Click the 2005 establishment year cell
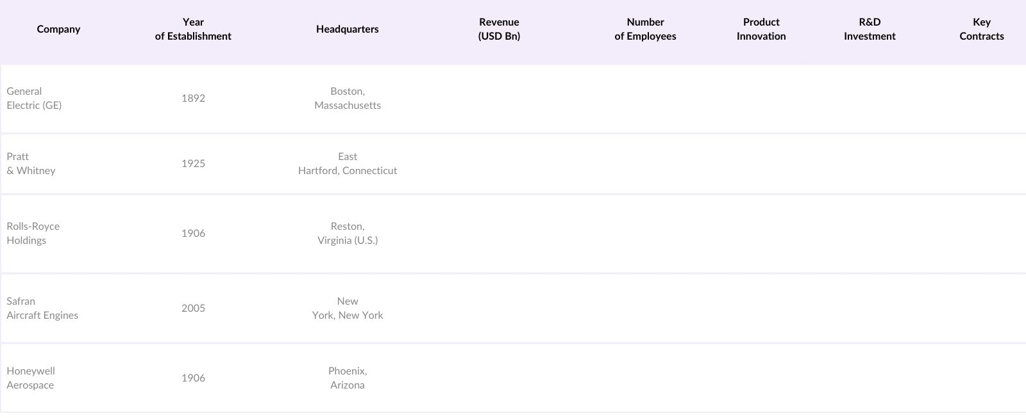 pos(193,309)
